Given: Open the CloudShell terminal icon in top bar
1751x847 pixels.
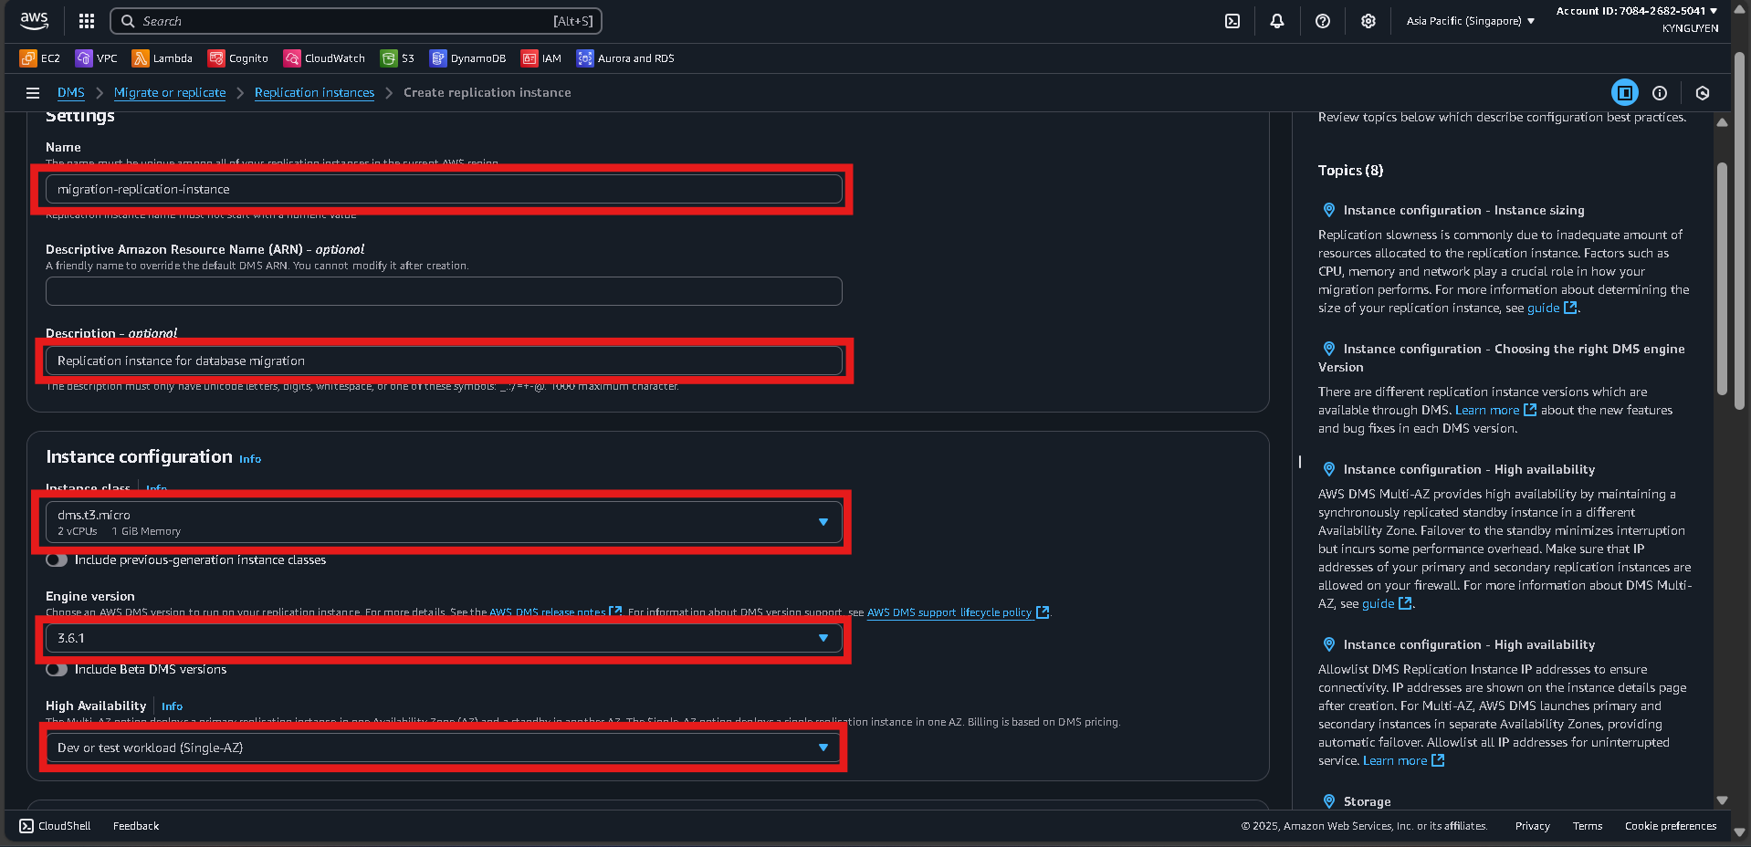Looking at the screenshot, I should pyautogui.click(x=1232, y=20).
